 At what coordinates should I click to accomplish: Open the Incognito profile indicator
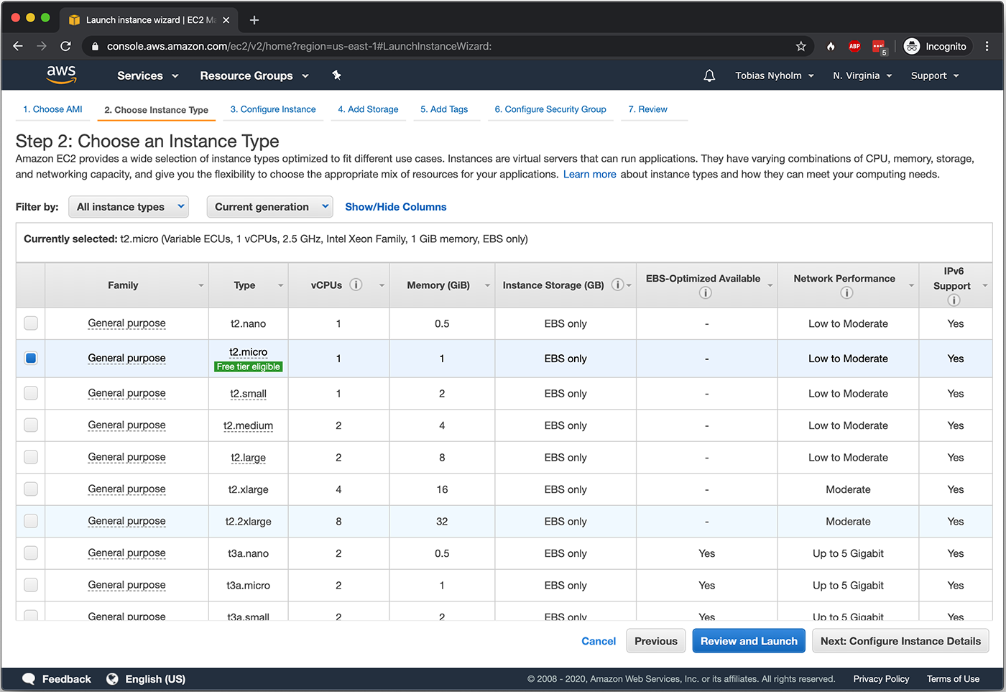pos(937,46)
